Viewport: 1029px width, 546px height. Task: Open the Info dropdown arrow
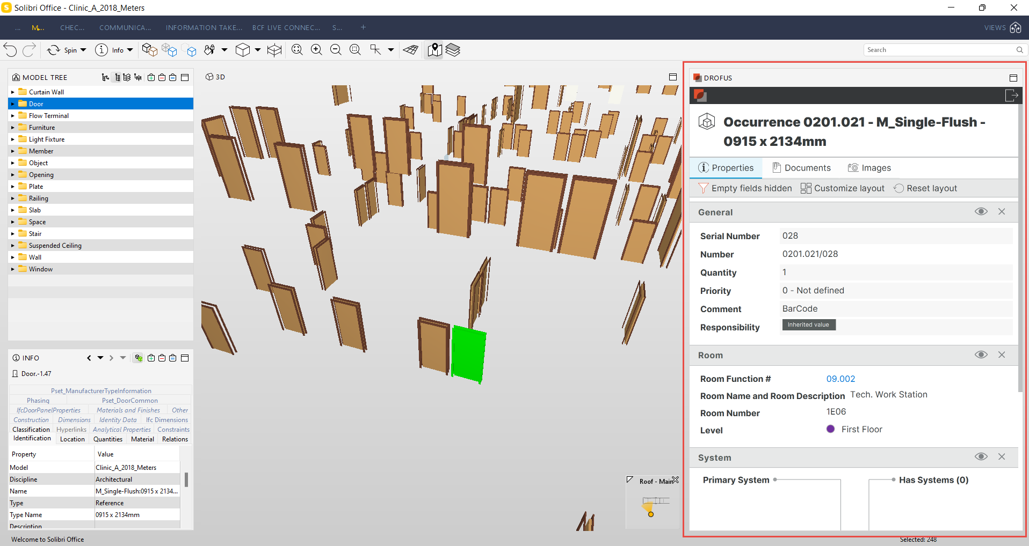point(129,50)
